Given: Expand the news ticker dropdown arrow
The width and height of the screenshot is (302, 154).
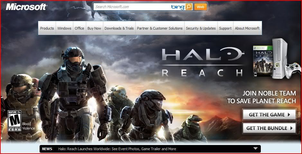Looking at the screenshot, I should [255, 149].
